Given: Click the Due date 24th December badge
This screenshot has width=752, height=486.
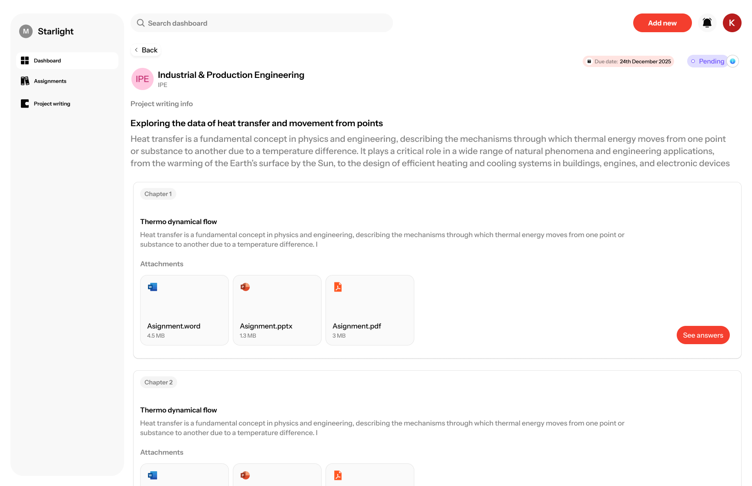Looking at the screenshot, I should (628, 61).
